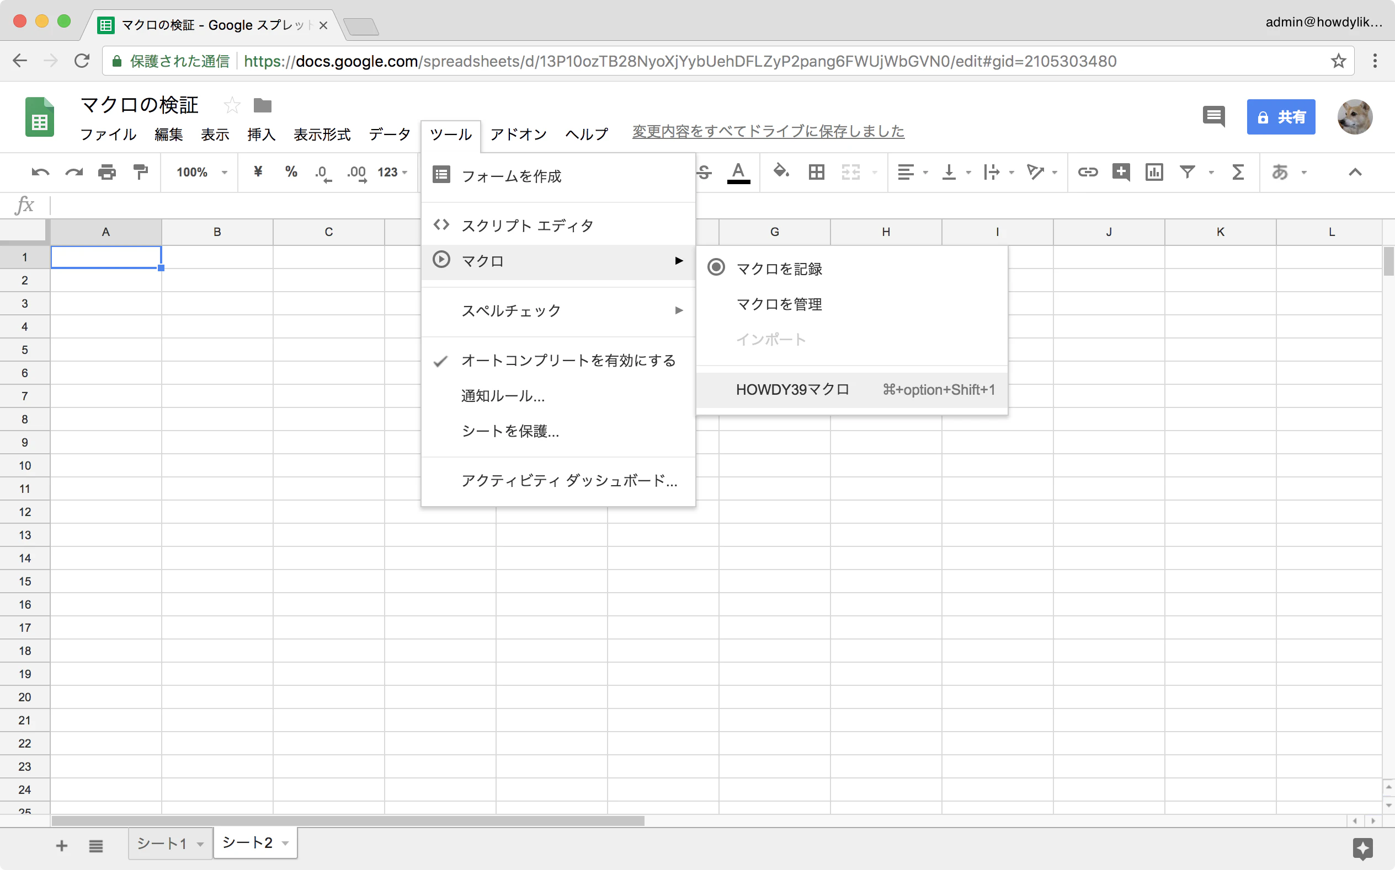The height and width of the screenshot is (870, 1395).
Task: Open the シート2 tab dropdown arrow
Action: click(x=285, y=844)
